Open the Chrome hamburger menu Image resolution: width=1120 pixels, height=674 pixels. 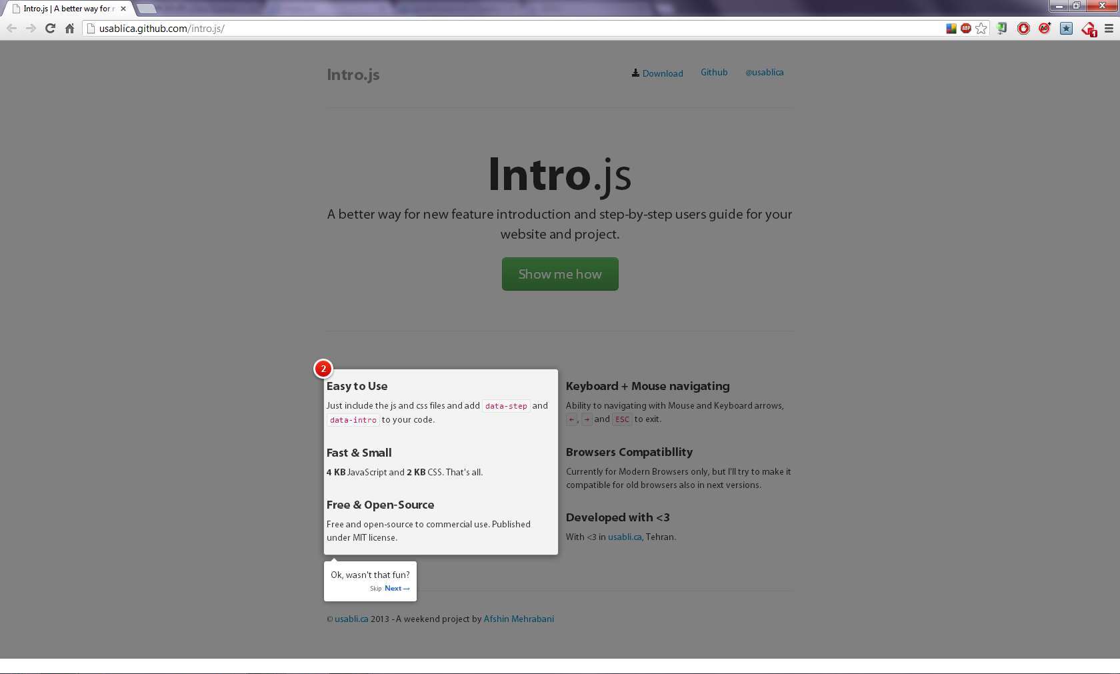coord(1109,29)
